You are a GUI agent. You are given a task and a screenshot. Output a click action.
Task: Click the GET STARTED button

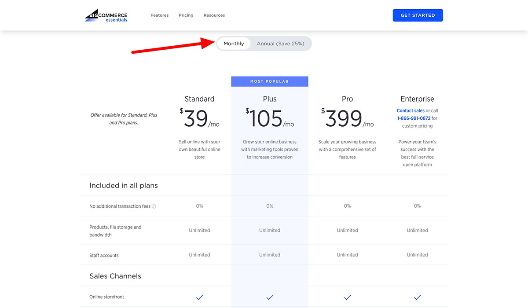(x=418, y=15)
